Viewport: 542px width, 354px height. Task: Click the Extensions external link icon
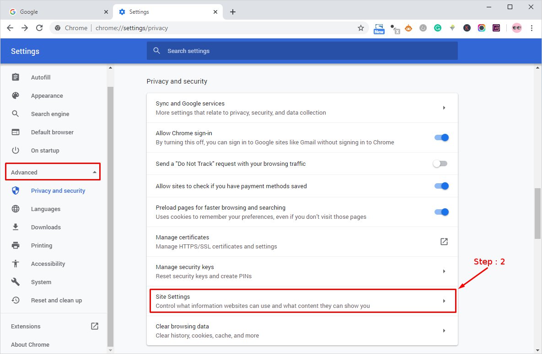tap(94, 326)
